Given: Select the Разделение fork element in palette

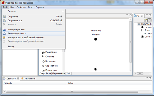Looking at the screenshot, I should tap(49, 52).
